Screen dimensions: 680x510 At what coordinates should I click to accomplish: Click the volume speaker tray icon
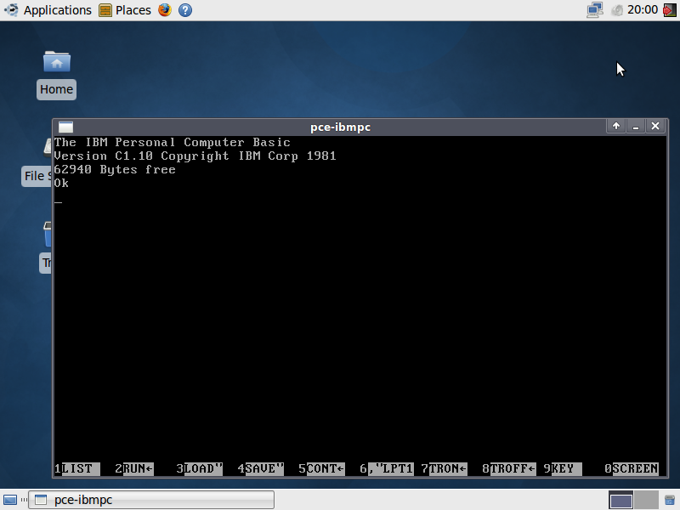[616, 10]
